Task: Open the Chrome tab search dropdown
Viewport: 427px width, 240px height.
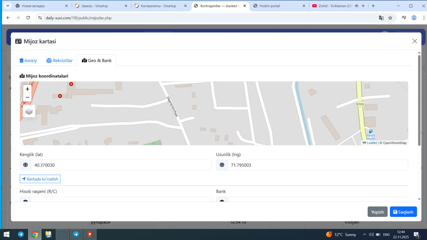Action: 8,6
